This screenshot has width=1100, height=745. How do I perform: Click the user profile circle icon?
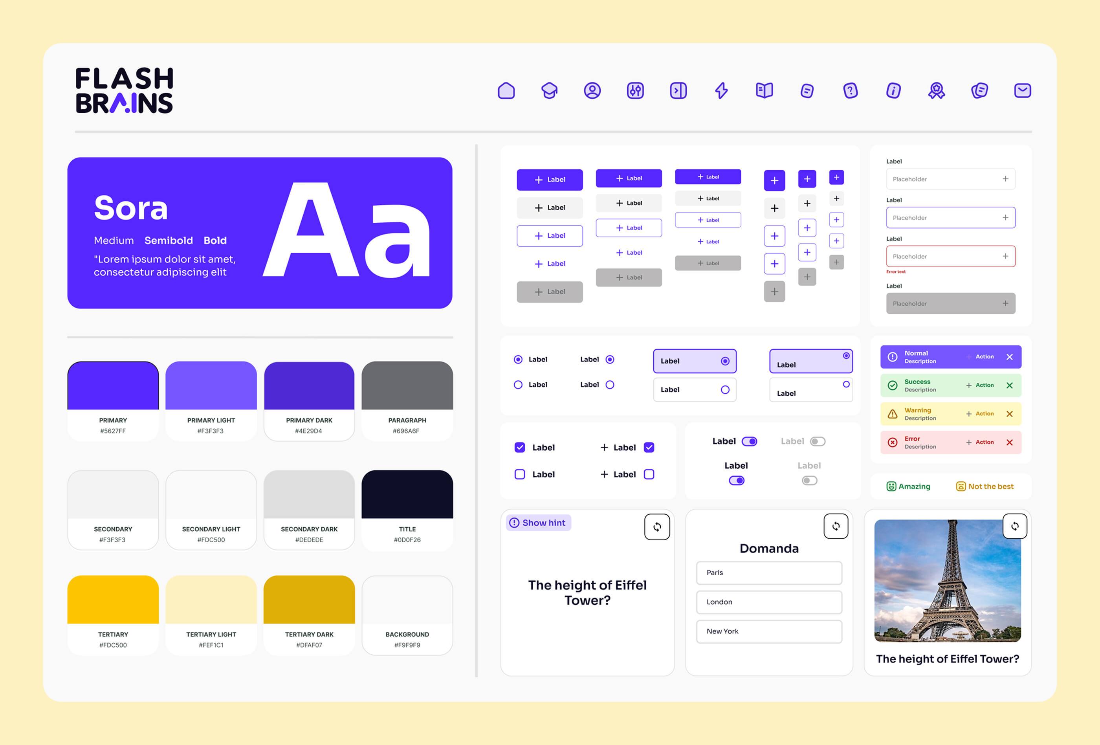point(592,90)
